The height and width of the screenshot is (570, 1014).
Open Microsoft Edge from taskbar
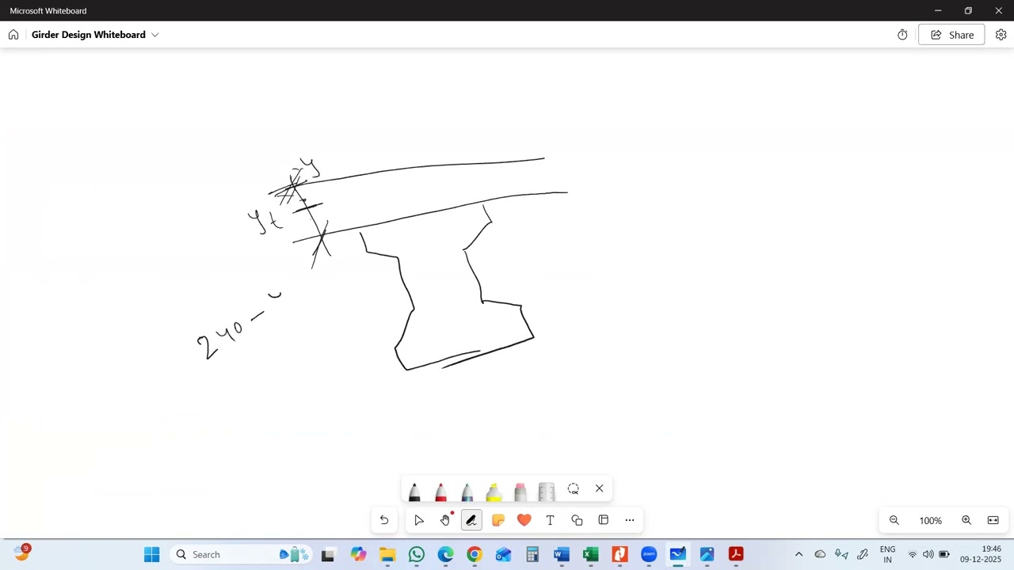coord(445,554)
